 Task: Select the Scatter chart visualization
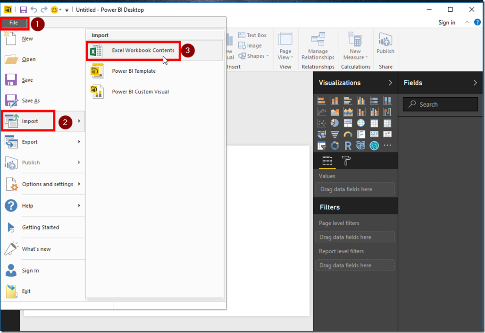click(x=322, y=123)
